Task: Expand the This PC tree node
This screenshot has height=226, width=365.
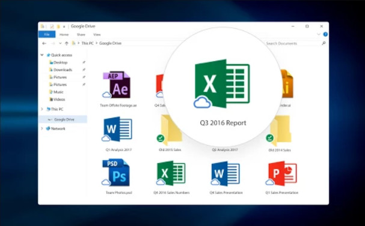Action: click(42, 109)
